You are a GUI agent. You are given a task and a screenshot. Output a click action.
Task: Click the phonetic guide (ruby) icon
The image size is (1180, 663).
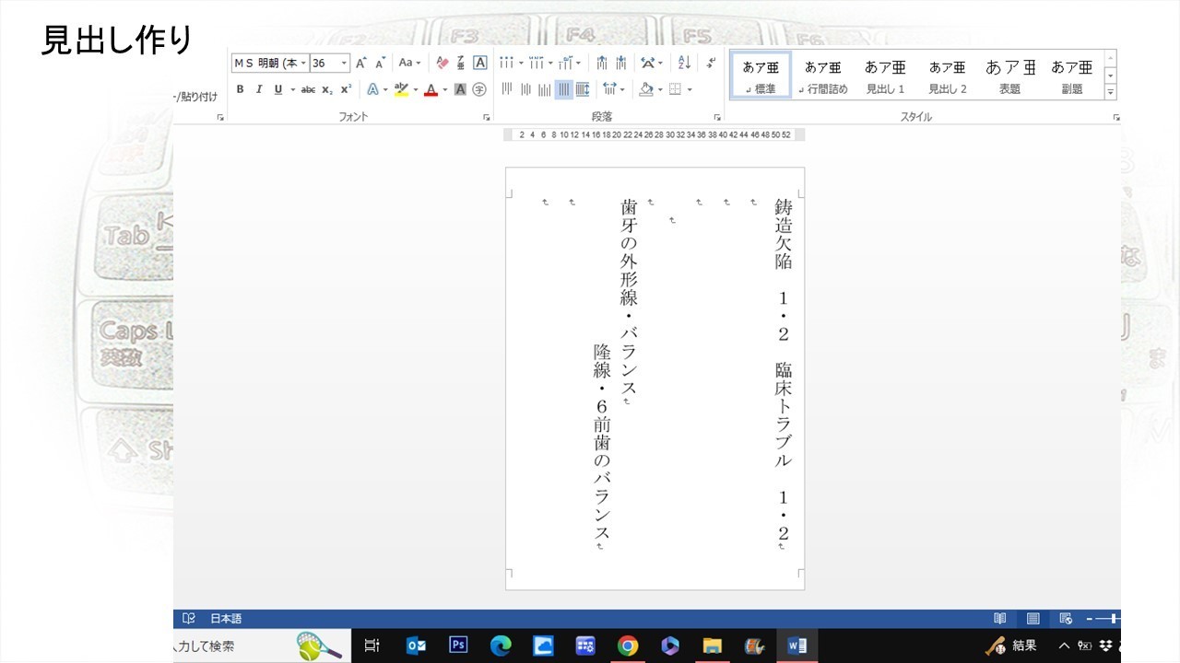[x=461, y=63]
